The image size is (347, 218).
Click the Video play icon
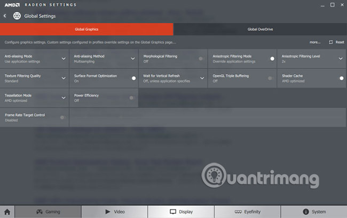[108, 212]
